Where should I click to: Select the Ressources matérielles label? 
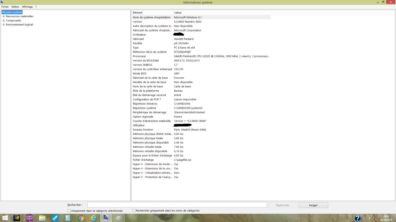(20, 16)
